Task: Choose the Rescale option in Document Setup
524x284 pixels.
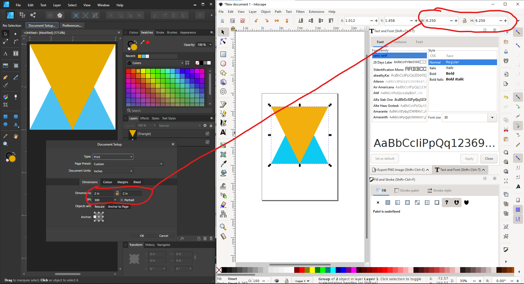Action: [100, 207]
